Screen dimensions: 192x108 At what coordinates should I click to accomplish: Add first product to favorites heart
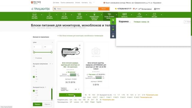pyautogui.click(x=79, y=45)
